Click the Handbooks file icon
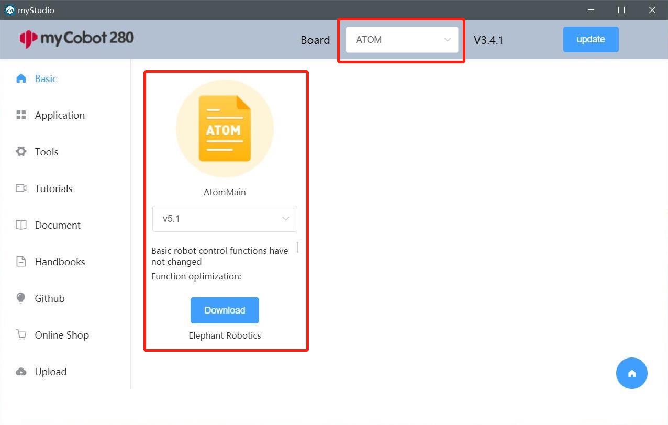The height and width of the screenshot is (425, 668). pos(21,262)
